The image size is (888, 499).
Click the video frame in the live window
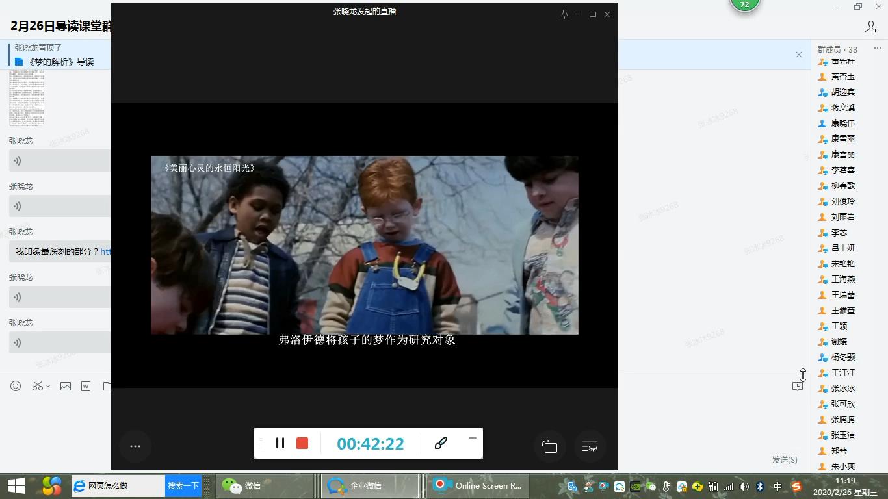(x=364, y=245)
